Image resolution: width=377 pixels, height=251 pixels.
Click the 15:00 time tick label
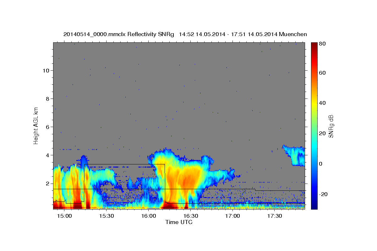pos(65,216)
